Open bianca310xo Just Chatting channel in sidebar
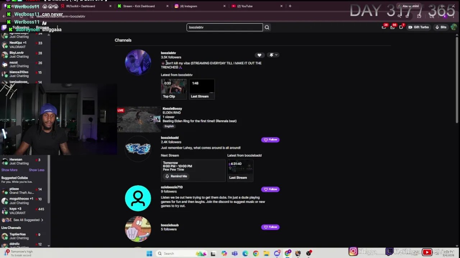 coord(24,74)
